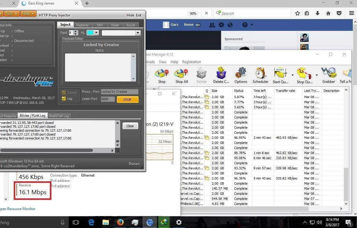Sort by Transfer rate column header
Viewport: 357px width, 228px height.
pos(285,91)
